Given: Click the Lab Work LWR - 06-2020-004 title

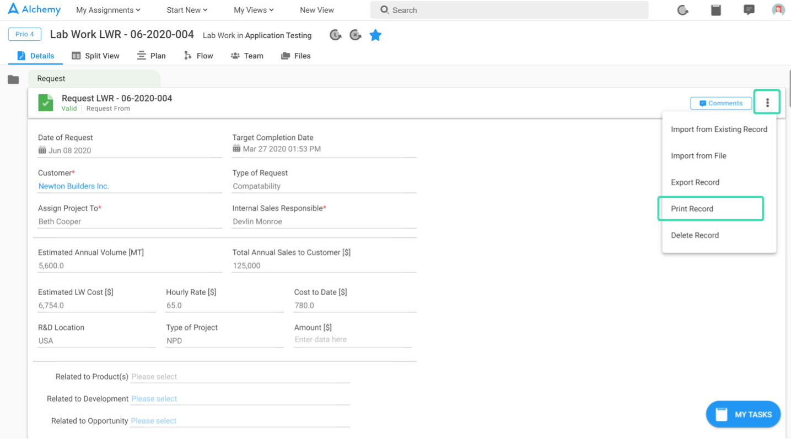Looking at the screenshot, I should [x=122, y=34].
